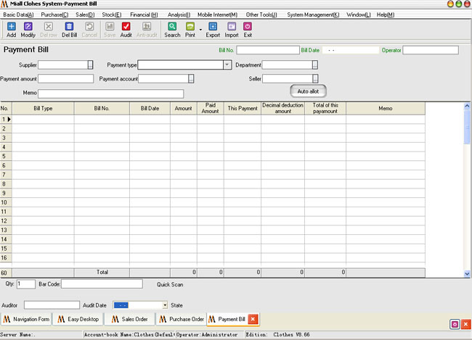Click the Modify toolbar icon
Viewport: 472px width, 340px height.
(x=28, y=27)
